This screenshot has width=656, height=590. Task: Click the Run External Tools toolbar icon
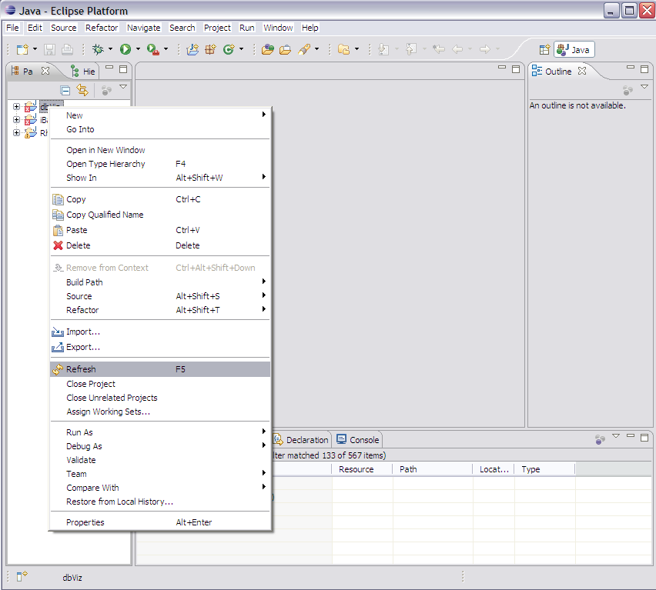152,49
